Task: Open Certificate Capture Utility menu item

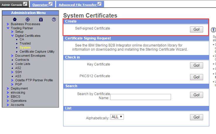Action: pyautogui.click(x=37, y=51)
